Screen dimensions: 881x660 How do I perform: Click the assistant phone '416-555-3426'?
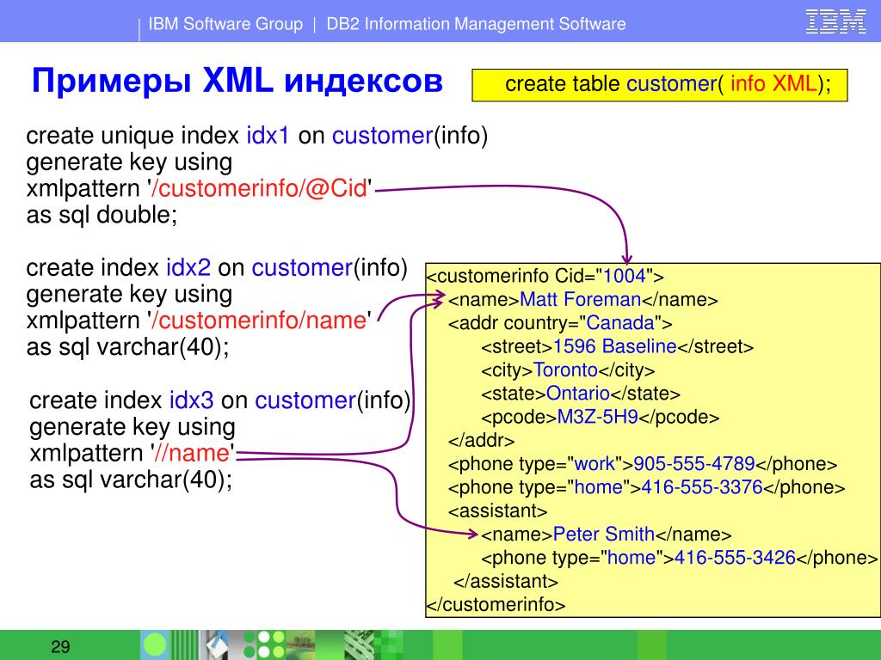click(x=735, y=557)
